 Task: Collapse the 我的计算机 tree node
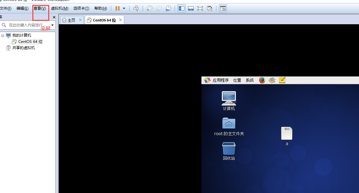[2, 35]
